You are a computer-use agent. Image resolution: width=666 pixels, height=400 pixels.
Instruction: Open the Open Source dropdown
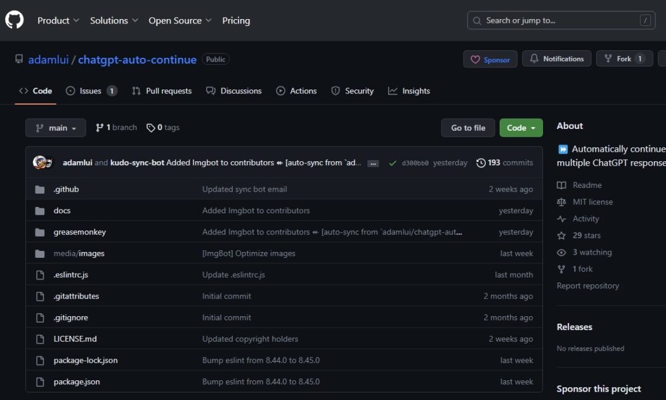[x=180, y=20]
